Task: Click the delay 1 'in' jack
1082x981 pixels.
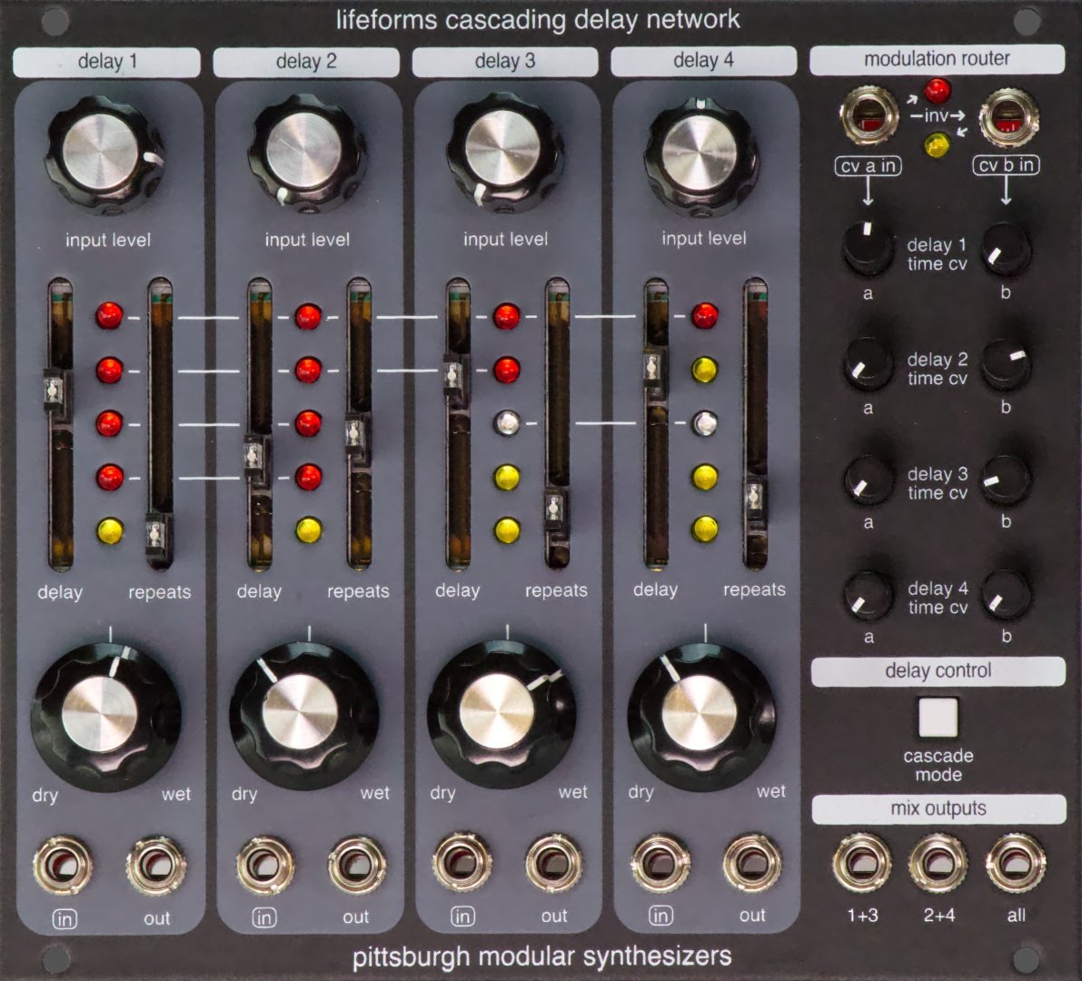Action: [x=63, y=865]
